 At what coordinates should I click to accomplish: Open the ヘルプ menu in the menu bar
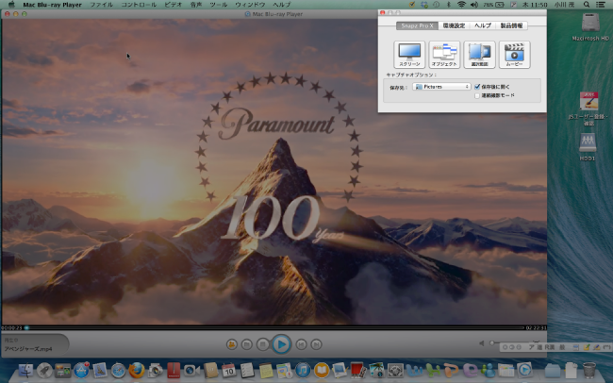pos(281,5)
